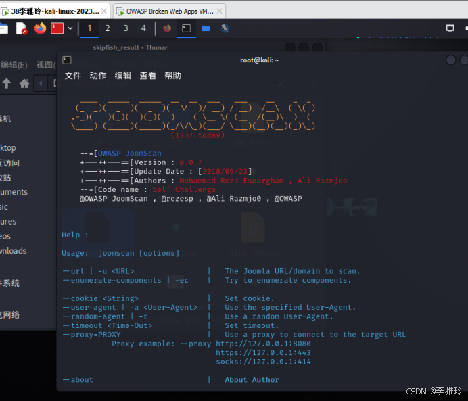Click the 'OWASP JoomScan' text in terminal
Screen dimensions: 468x401
130,154
